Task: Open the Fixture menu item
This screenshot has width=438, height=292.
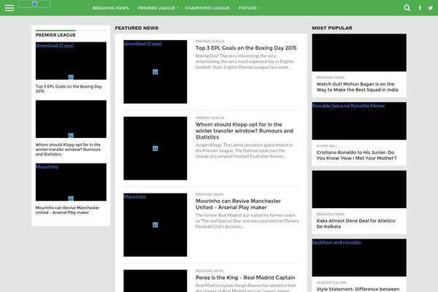Action: pos(247,8)
